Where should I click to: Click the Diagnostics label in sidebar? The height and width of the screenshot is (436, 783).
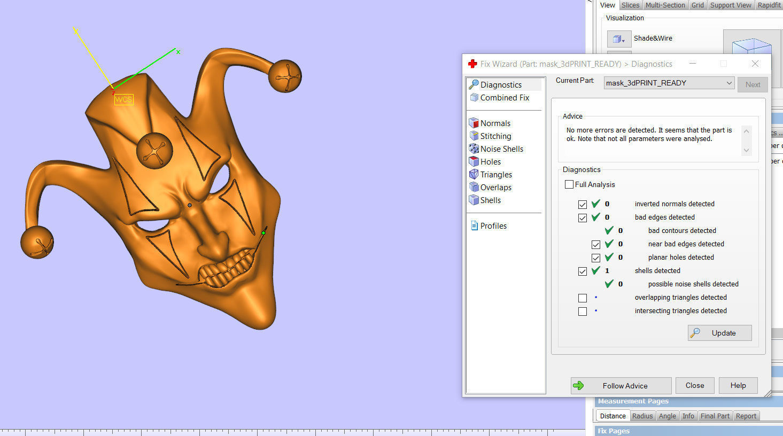pos(501,84)
